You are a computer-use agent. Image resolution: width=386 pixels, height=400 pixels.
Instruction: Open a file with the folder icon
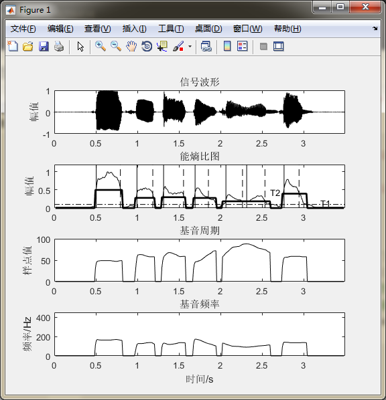(28, 47)
